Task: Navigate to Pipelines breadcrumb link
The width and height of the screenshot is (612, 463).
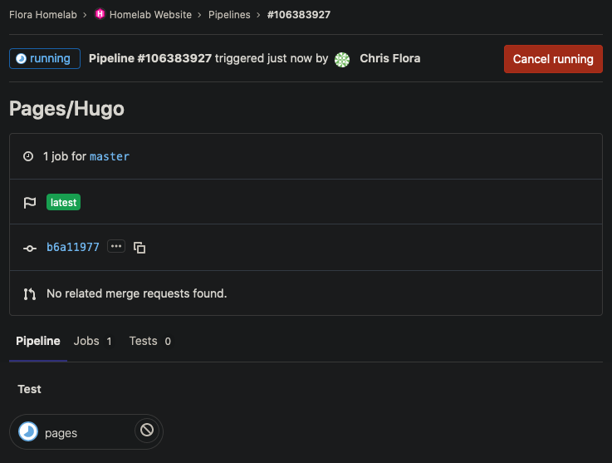Action: tap(229, 15)
